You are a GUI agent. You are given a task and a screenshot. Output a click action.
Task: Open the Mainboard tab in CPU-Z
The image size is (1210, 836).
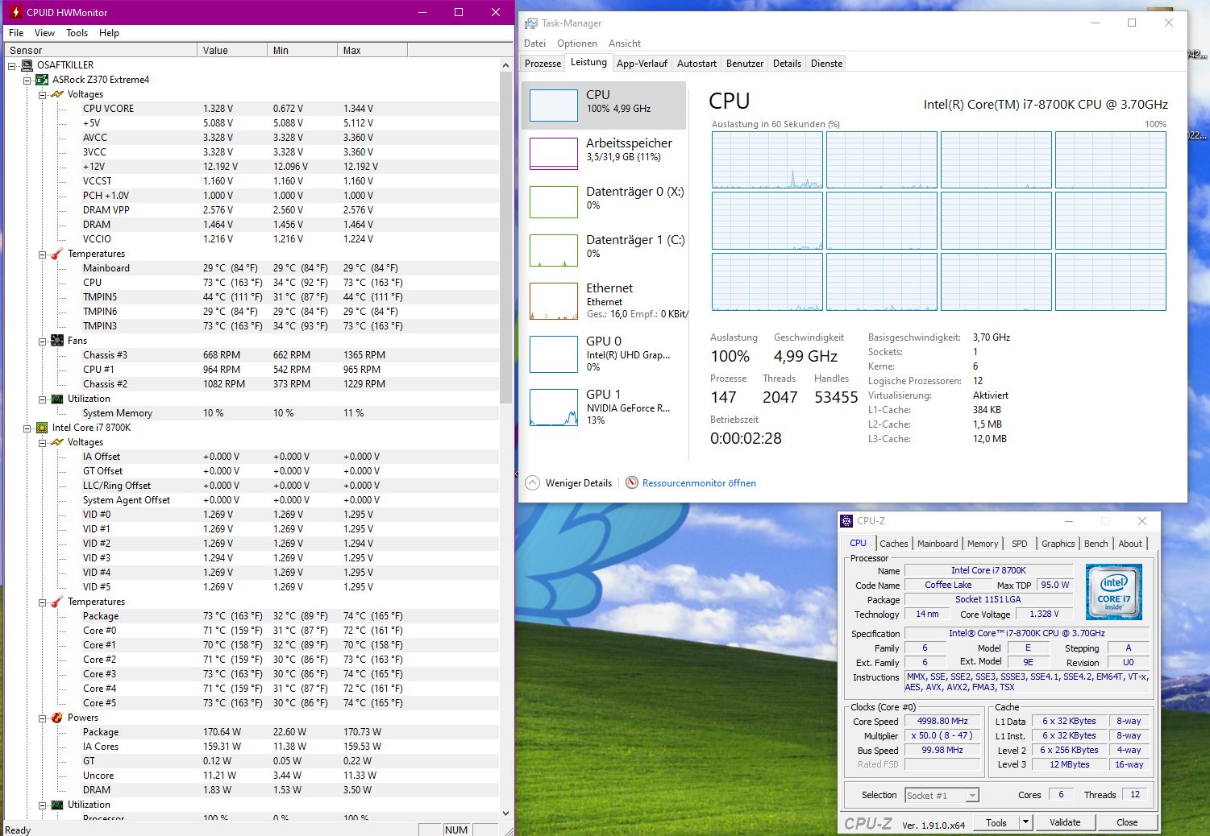tap(938, 544)
